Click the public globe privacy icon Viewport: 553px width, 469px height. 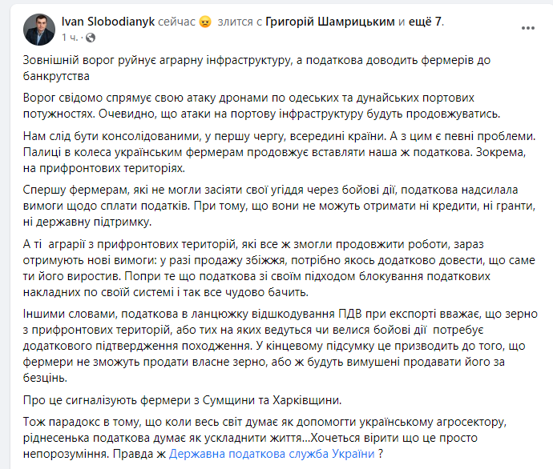pos(91,38)
